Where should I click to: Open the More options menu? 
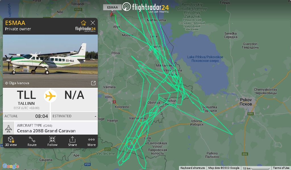[92, 141]
